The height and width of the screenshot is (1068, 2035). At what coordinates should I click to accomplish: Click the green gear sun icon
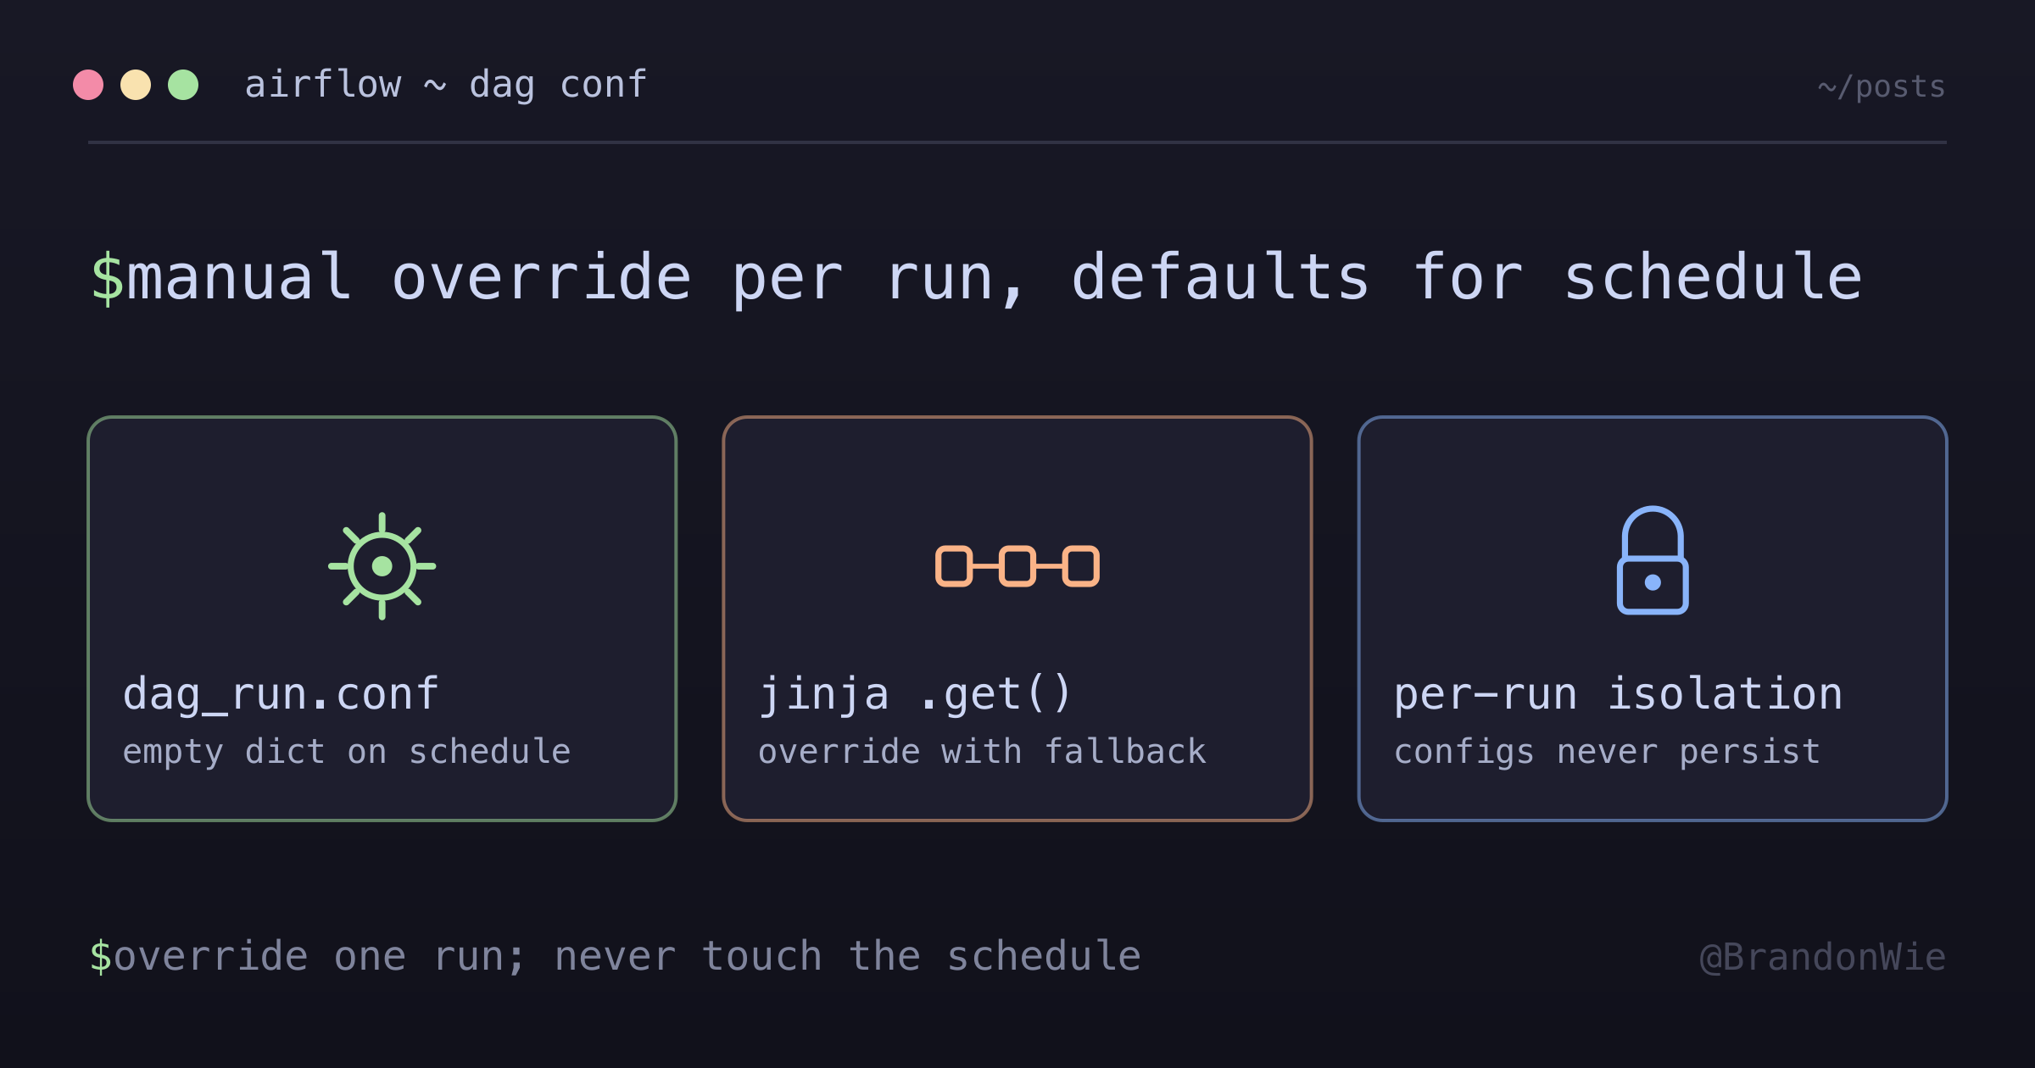click(x=382, y=566)
